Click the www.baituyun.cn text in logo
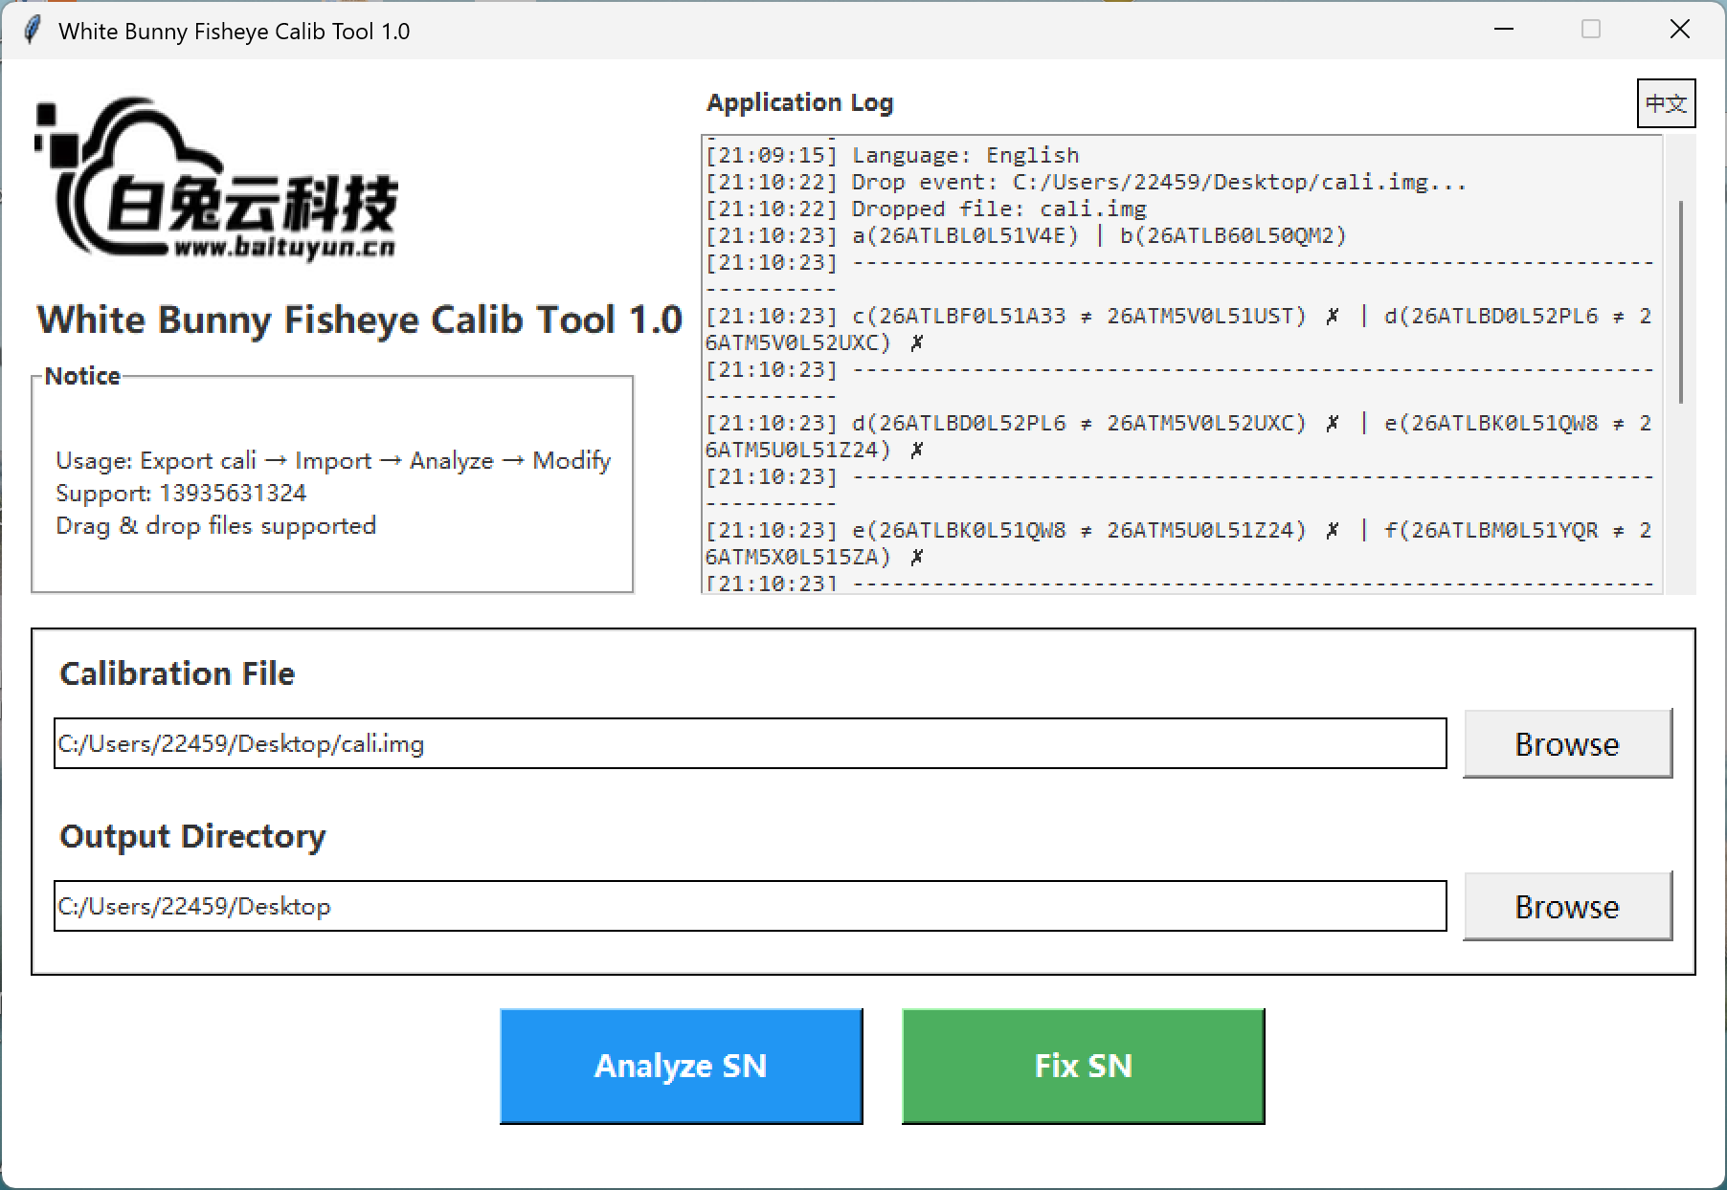 (x=285, y=248)
